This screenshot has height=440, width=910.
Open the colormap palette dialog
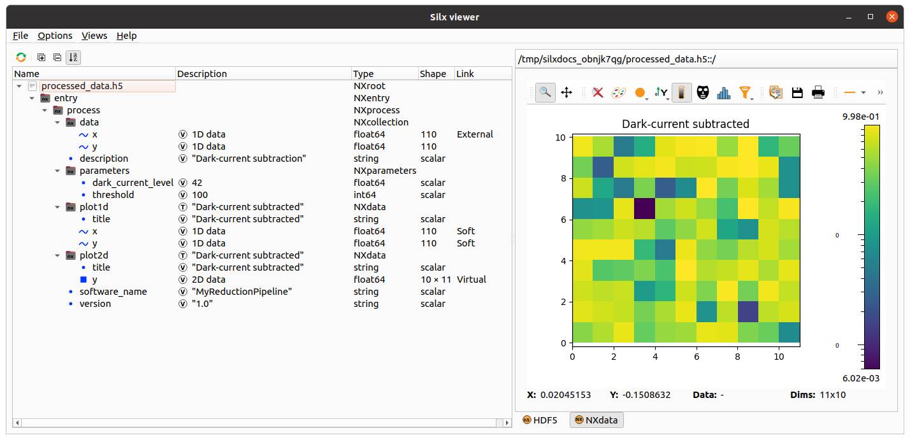(x=619, y=93)
